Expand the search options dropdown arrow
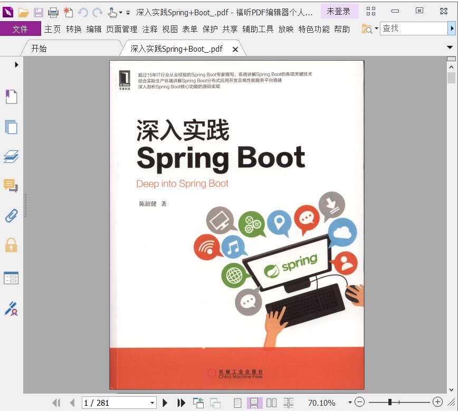 coord(377,28)
